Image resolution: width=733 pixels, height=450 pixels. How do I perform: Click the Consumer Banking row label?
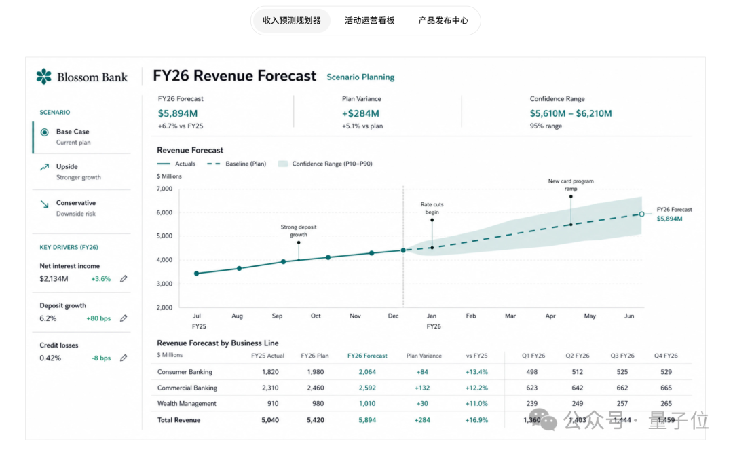185,372
